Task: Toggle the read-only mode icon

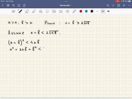Action: [13, 11]
